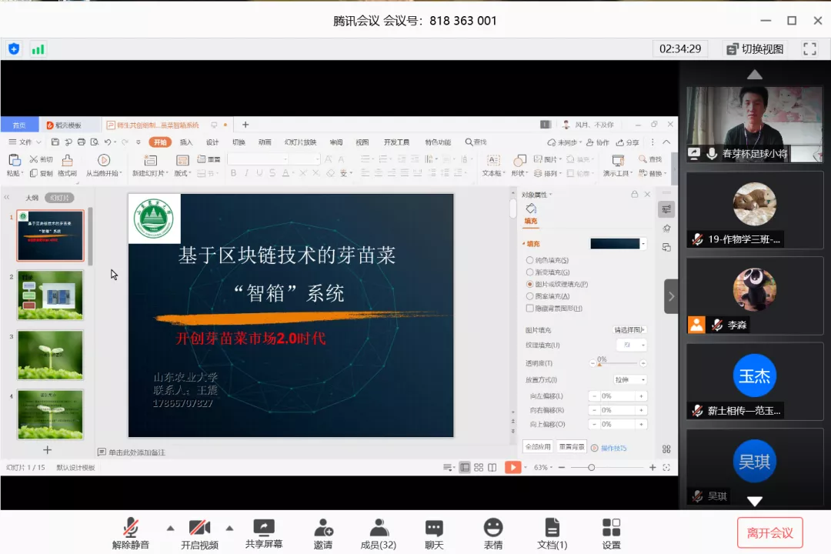
Task: Expand video options arrow beside 开启视频
Action: (229, 528)
